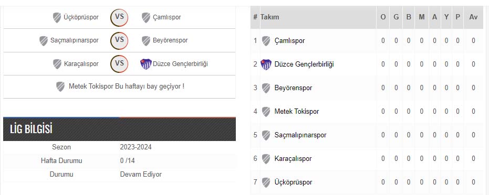Click the Düzce Gençlerbirliği crest in standings
Image resolution: width=489 pixels, height=195 pixels.
[x=266, y=64]
